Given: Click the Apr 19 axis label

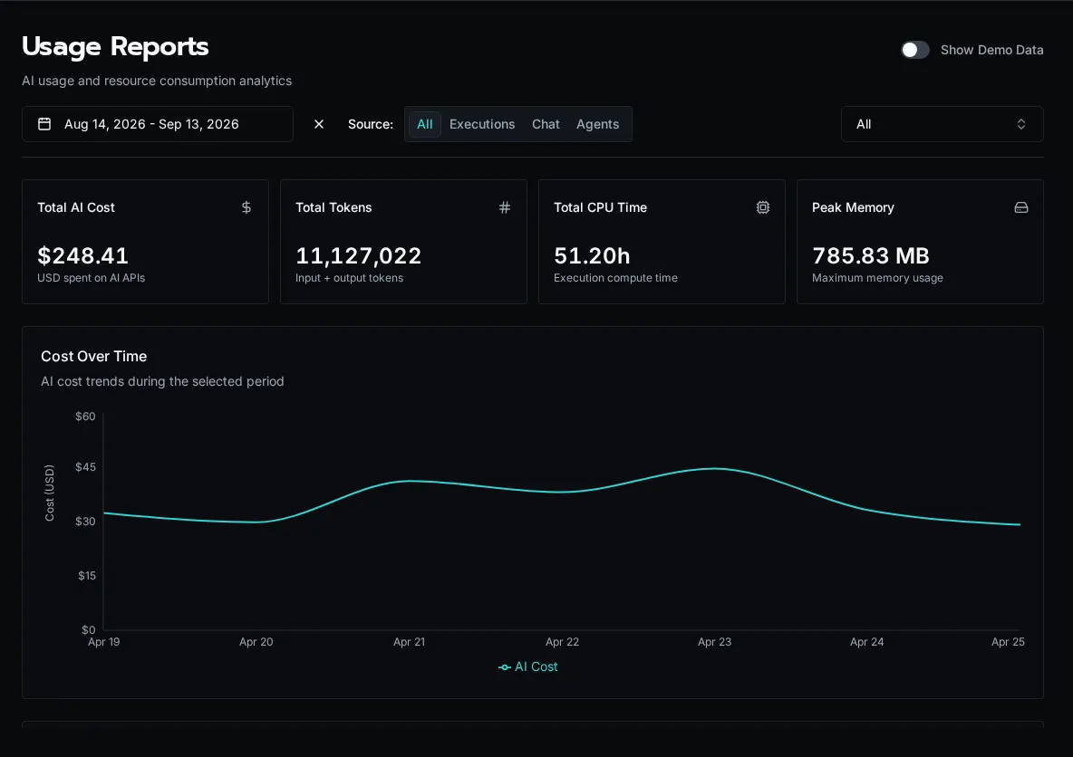Looking at the screenshot, I should 104,641.
